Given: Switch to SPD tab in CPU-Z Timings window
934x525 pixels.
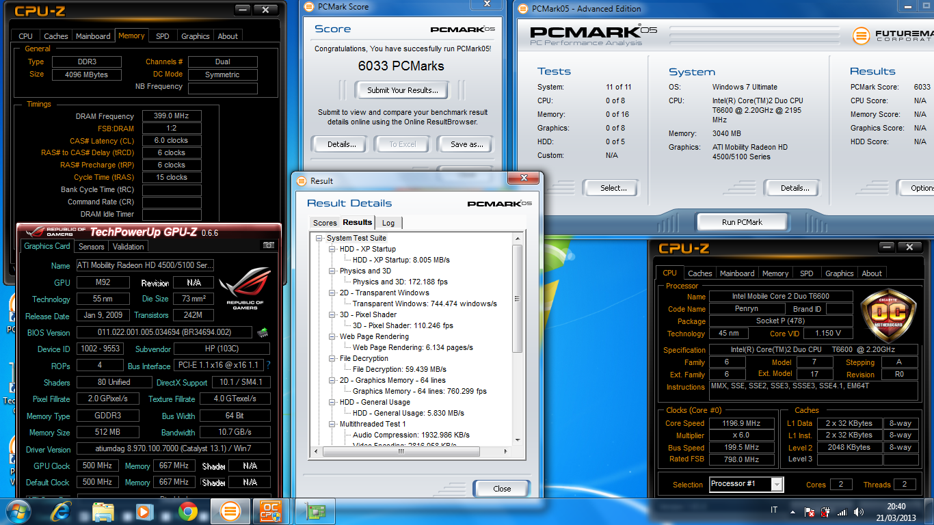Looking at the screenshot, I should [x=163, y=36].
